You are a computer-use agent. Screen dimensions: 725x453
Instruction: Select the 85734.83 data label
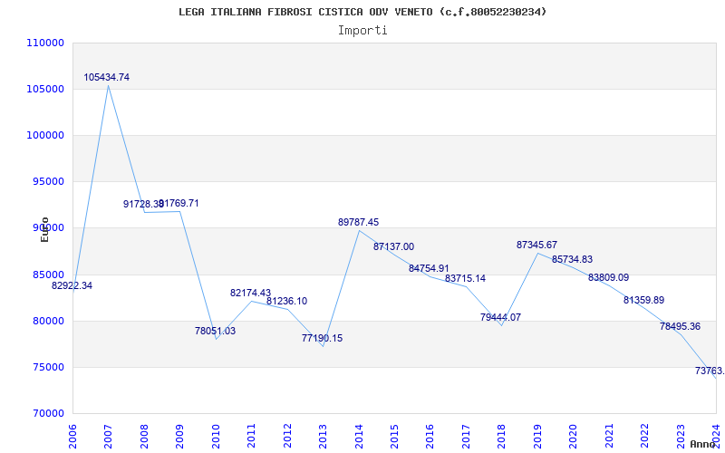pyautogui.click(x=572, y=259)
